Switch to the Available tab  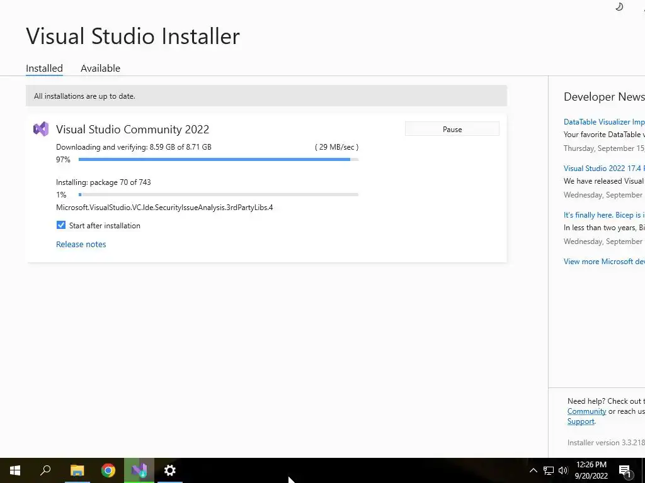[x=100, y=68]
